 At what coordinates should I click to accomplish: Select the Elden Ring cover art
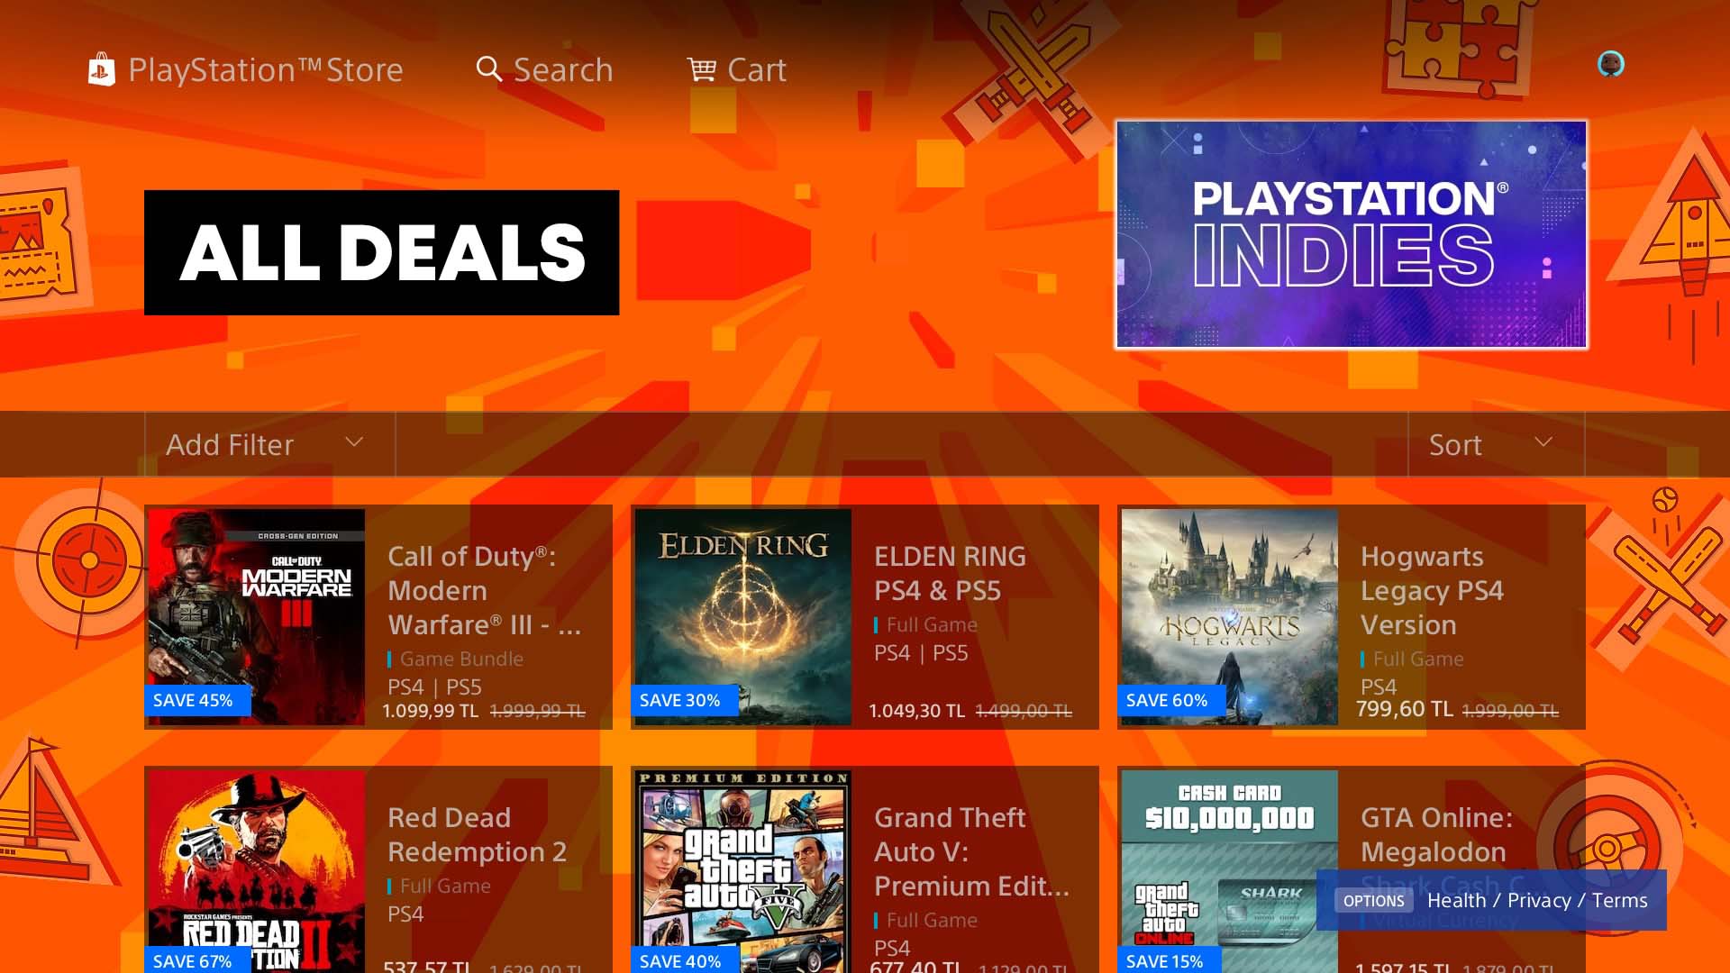[743, 617]
